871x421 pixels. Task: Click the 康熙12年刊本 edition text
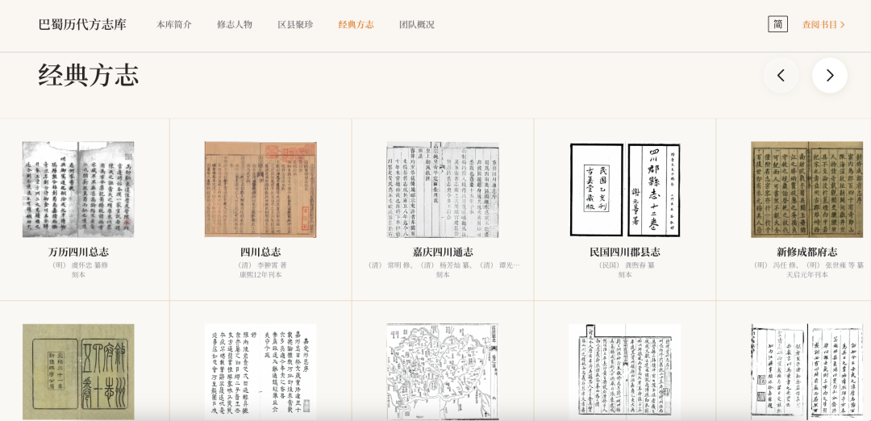click(260, 274)
